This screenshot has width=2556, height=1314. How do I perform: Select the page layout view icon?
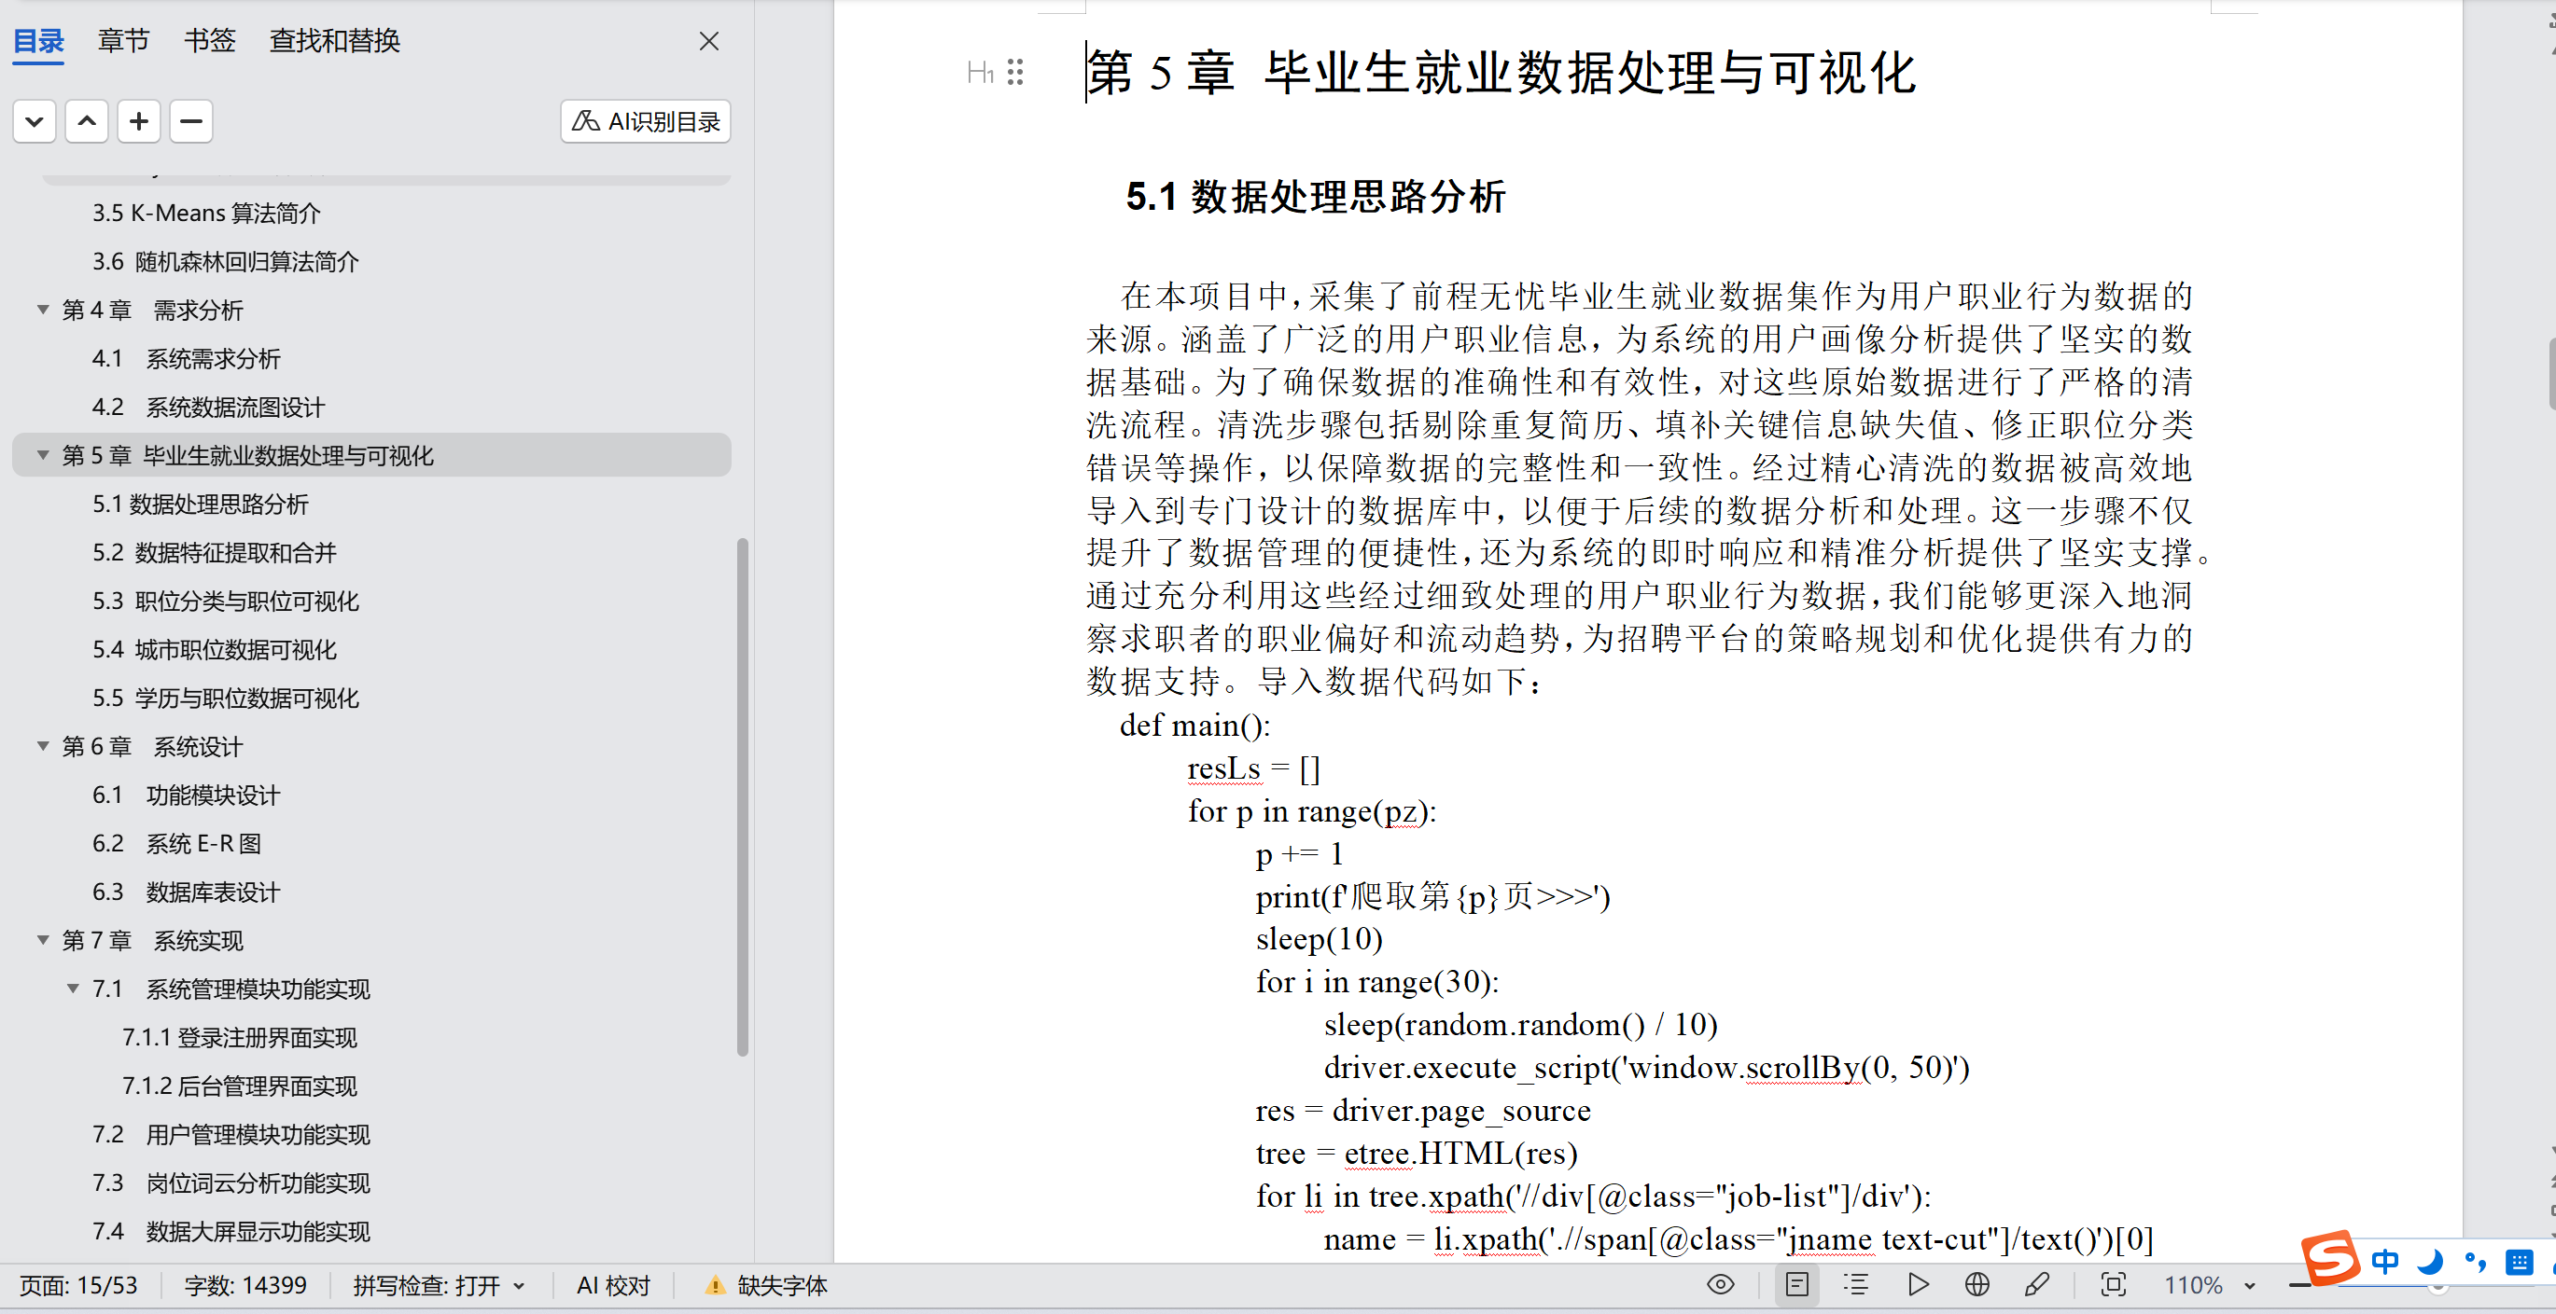click(1797, 1284)
